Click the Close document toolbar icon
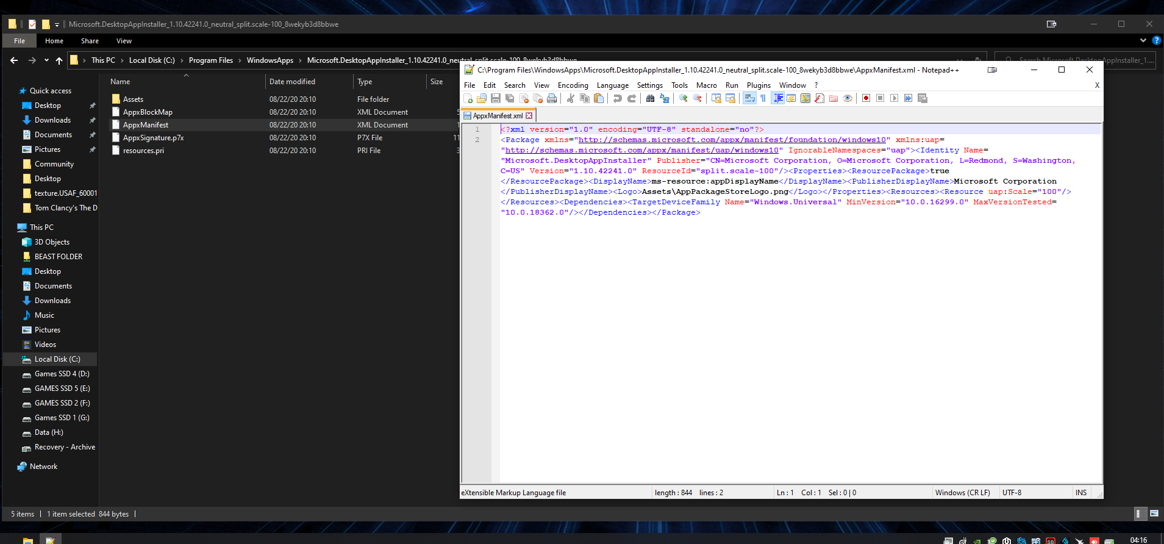Viewport: 1164px width, 544px height. point(524,98)
